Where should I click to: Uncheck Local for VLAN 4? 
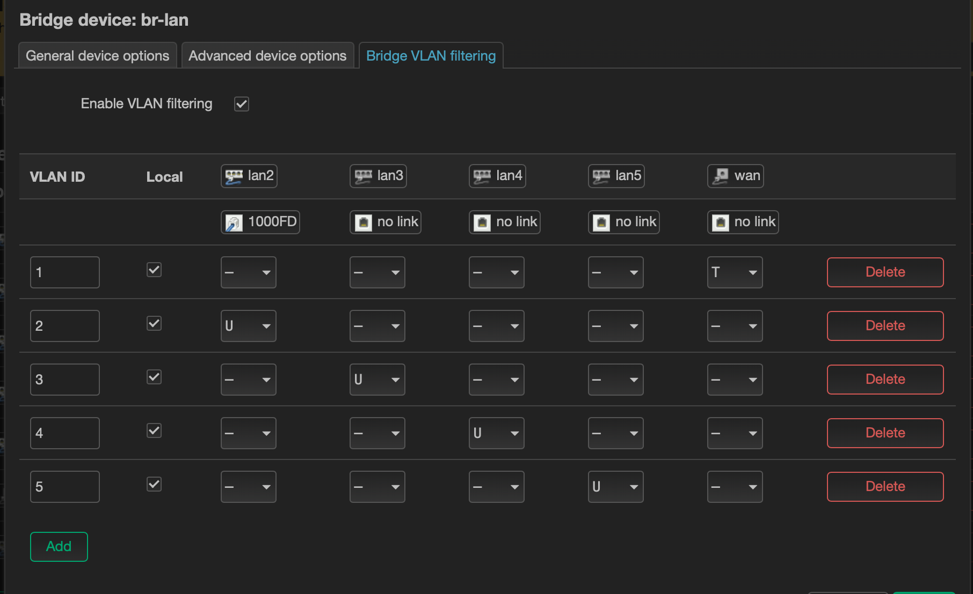[154, 430]
